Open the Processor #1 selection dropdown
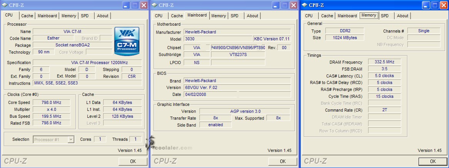449x168 pixels. click(x=71, y=140)
